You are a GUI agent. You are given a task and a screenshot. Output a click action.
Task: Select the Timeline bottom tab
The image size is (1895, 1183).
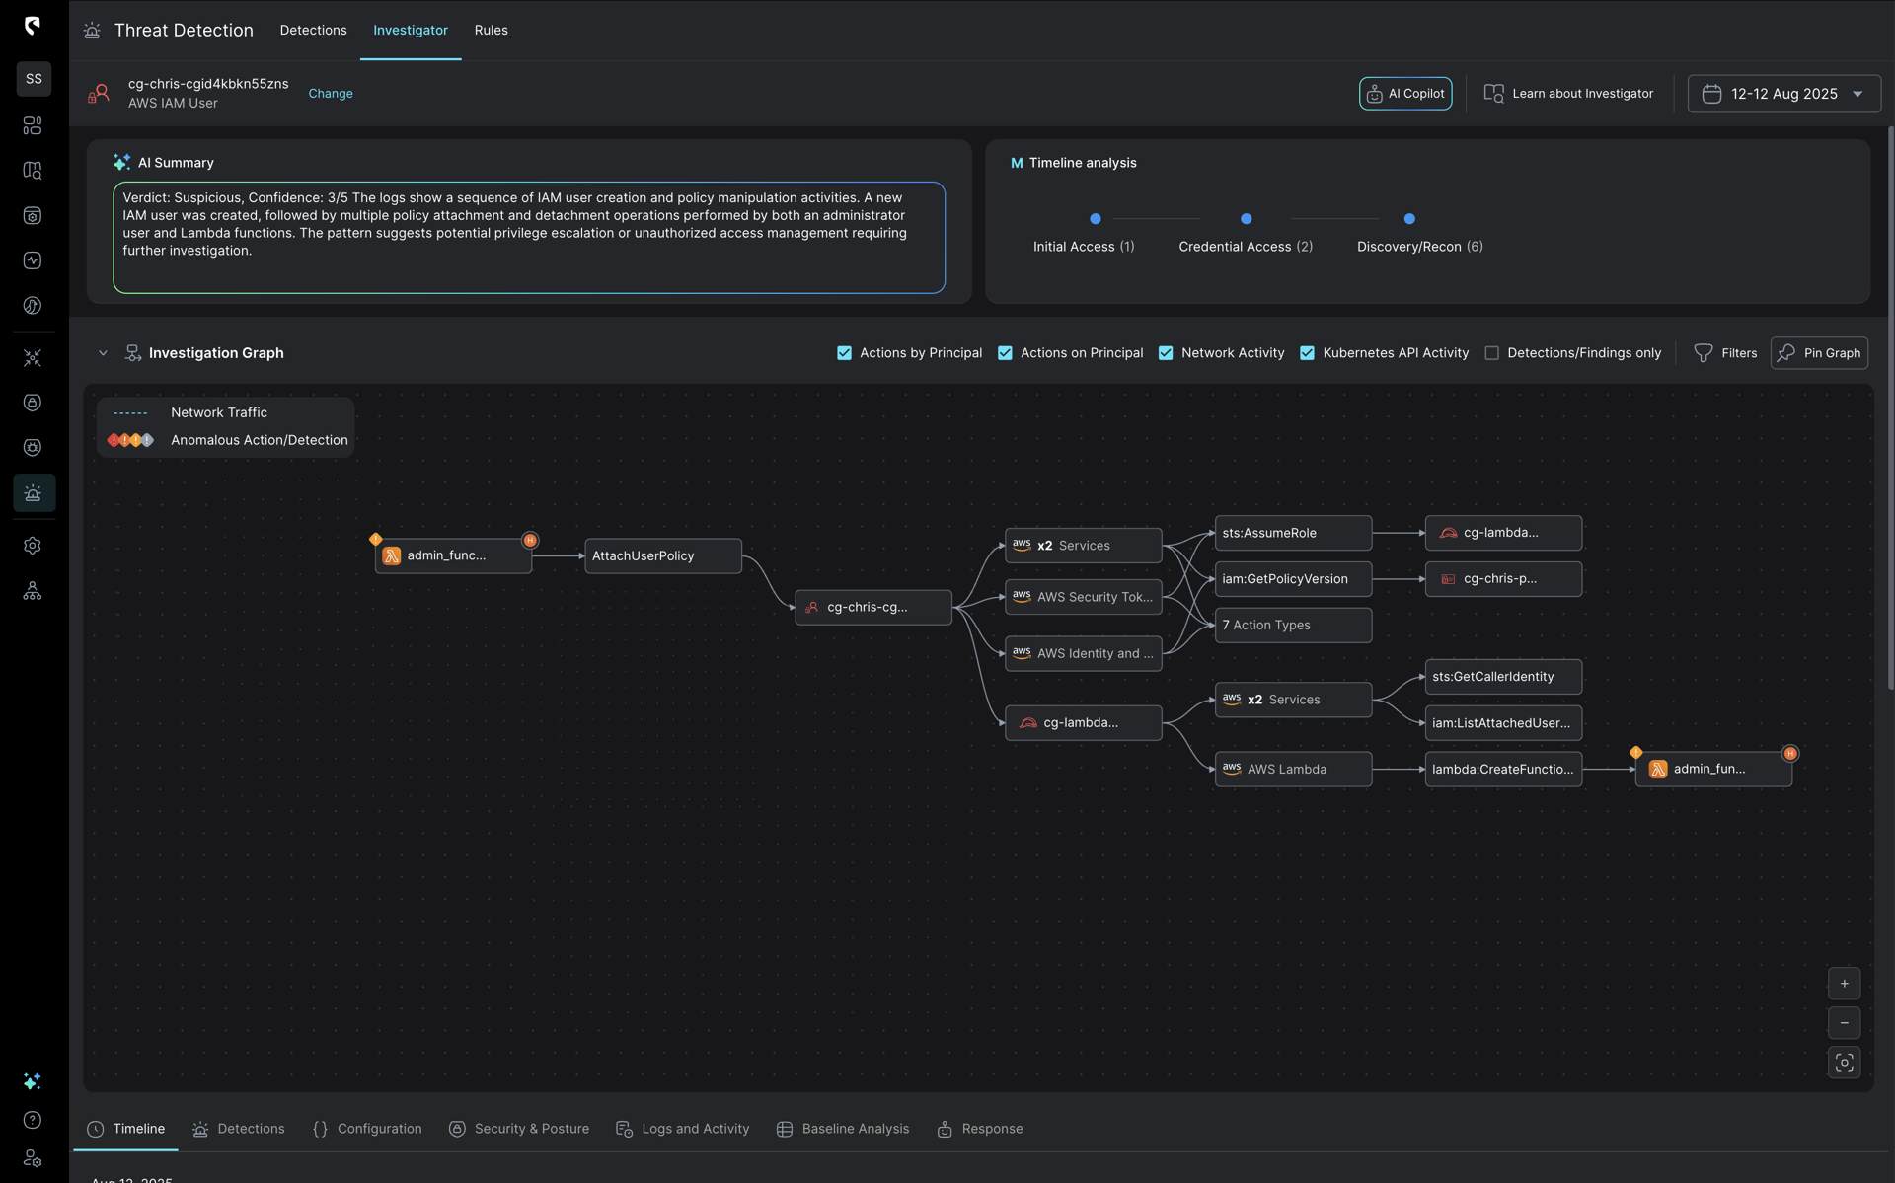pos(125,1129)
